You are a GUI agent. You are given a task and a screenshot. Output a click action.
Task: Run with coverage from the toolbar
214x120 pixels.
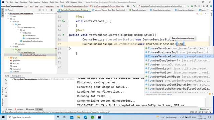click(x=195, y=6)
